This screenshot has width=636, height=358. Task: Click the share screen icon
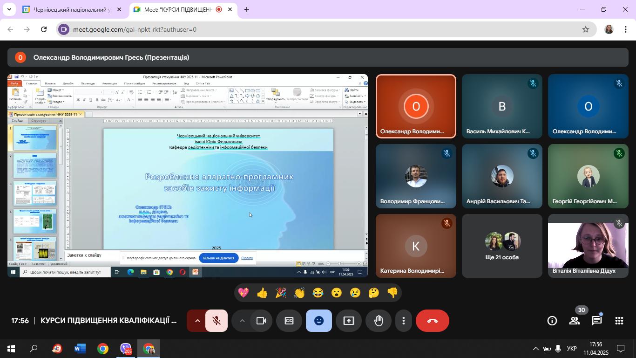pyautogui.click(x=349, y=321)
